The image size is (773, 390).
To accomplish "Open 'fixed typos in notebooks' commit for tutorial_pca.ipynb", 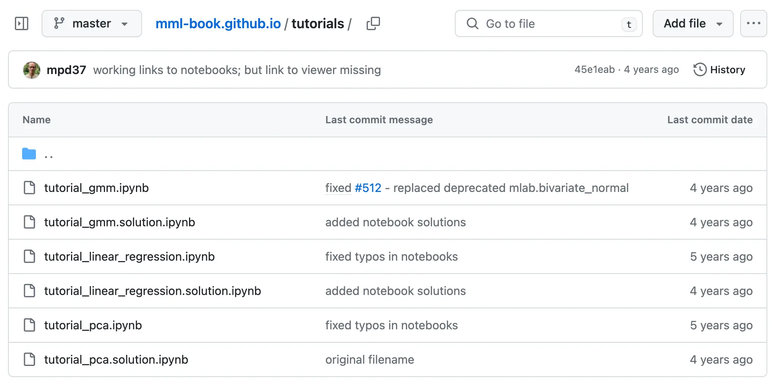I will point(391,325).
